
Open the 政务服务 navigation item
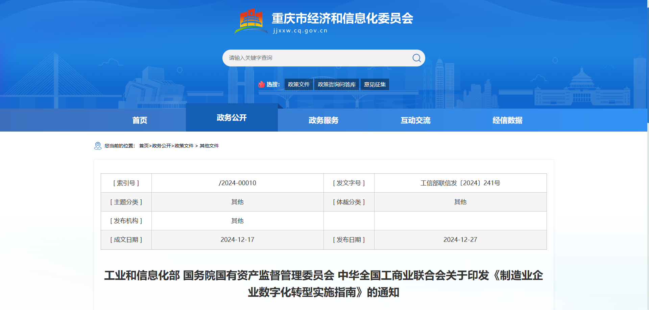[323, 120]
